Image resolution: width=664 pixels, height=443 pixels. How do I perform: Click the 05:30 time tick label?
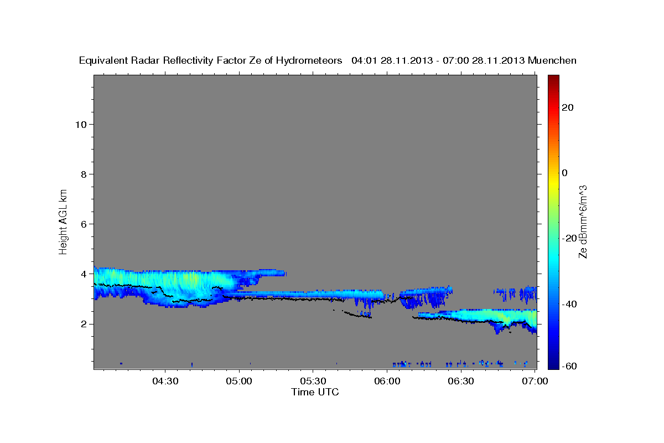313,382
